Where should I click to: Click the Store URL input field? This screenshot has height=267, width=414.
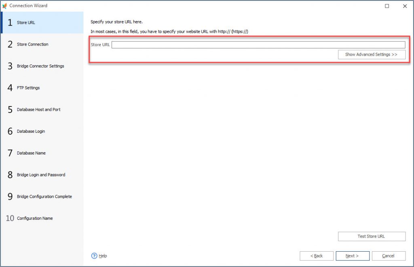pos(259,44)
